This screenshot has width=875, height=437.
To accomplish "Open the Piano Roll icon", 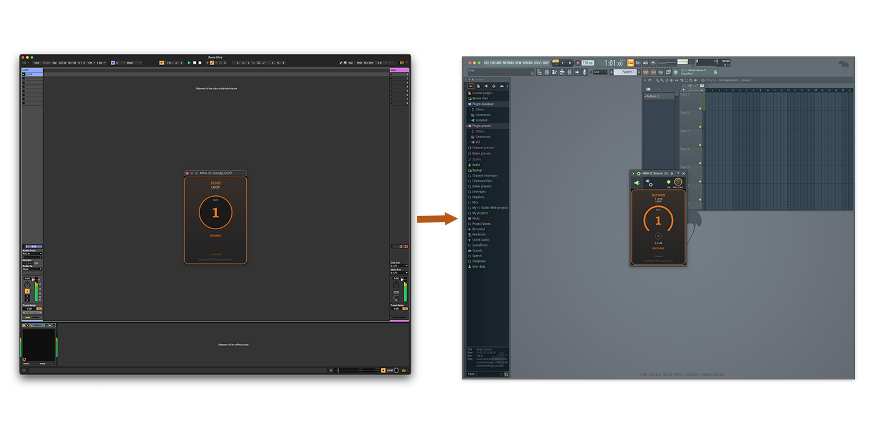I will [555, 72].
